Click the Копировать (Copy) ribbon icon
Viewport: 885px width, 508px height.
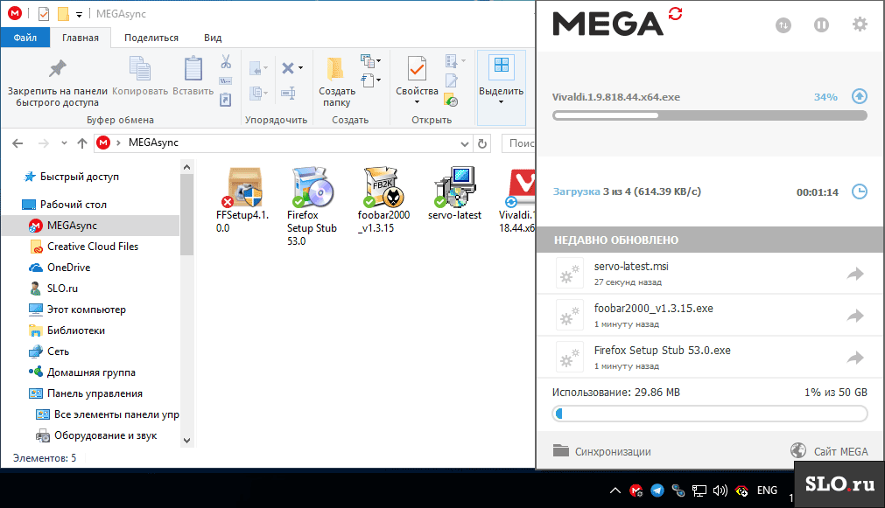tap(139, 68)
